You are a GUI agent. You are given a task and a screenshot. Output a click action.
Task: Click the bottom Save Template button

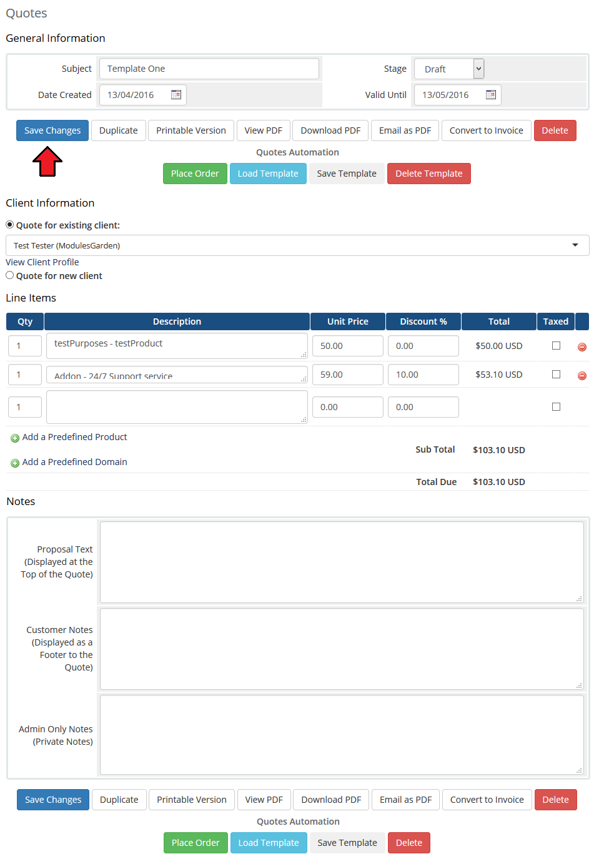pyautogui.click(x=347, y=843)
